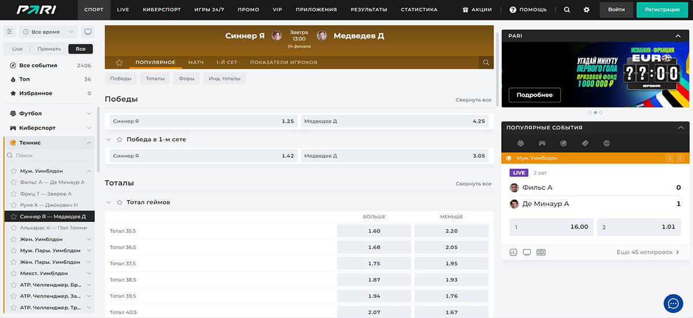This screenshot has height=318, width=693.
Task: Switch sidebar filter to Live
Action: tap(17, 49)
